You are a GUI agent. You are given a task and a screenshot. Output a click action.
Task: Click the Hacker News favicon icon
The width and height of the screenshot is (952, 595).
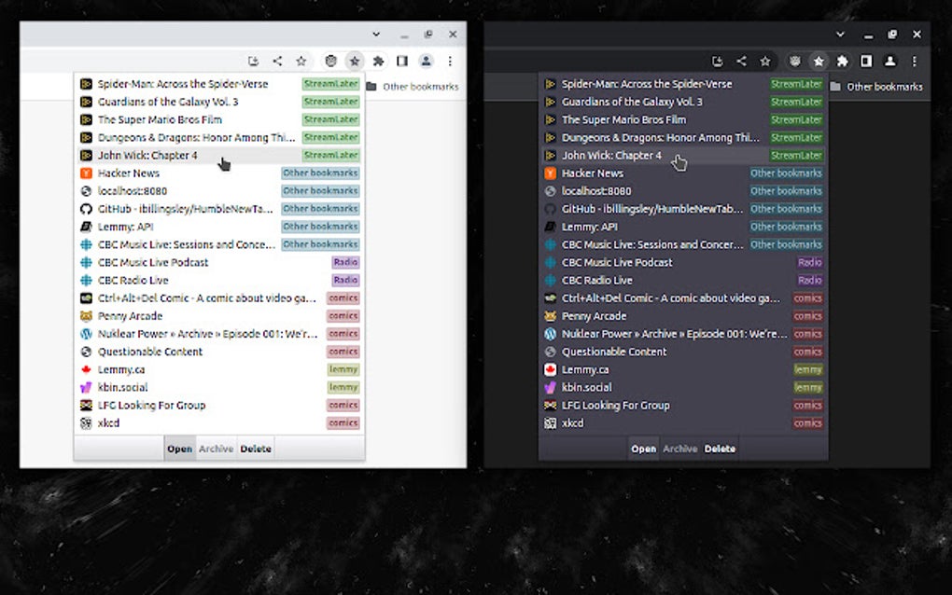point(84,173)
